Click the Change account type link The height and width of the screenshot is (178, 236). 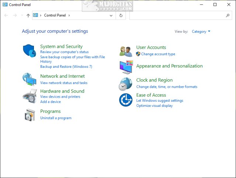pyautogui.click(x=158, y=54)
